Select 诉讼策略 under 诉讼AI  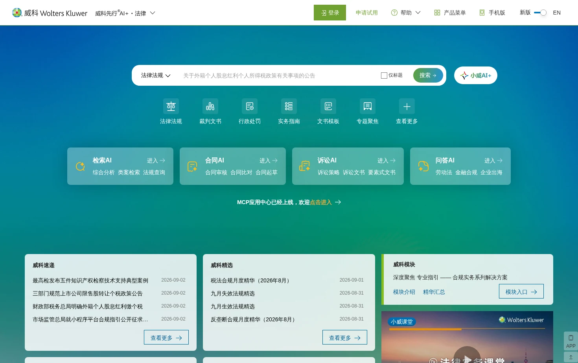tap(329, 172)
